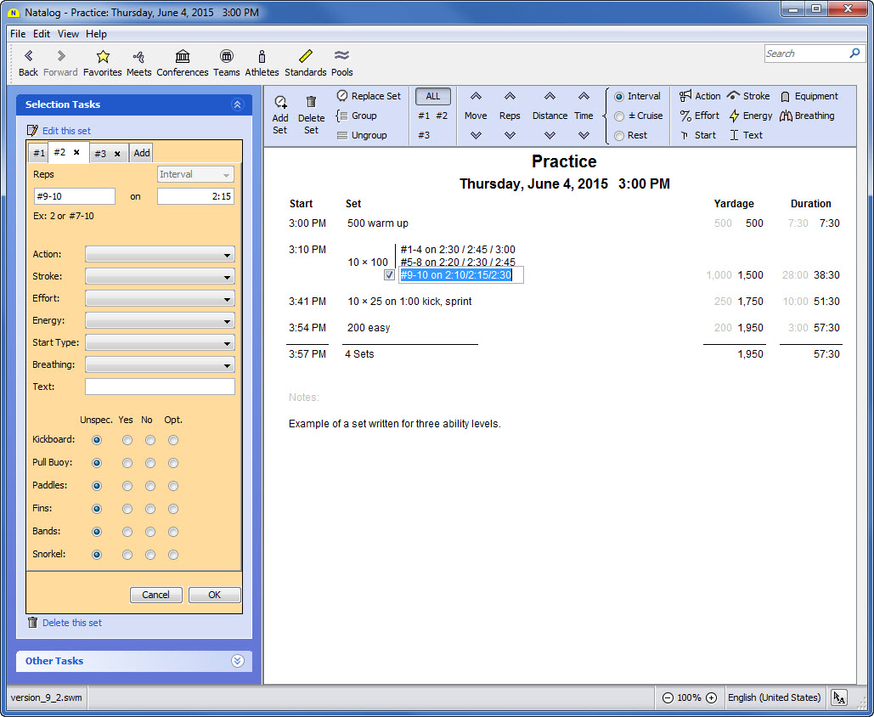Click the Delete Set trash icon
The image size is (874, 717).
(311, 102)
